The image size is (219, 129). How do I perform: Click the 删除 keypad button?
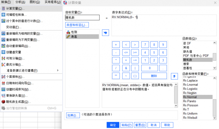coord(154,76)
